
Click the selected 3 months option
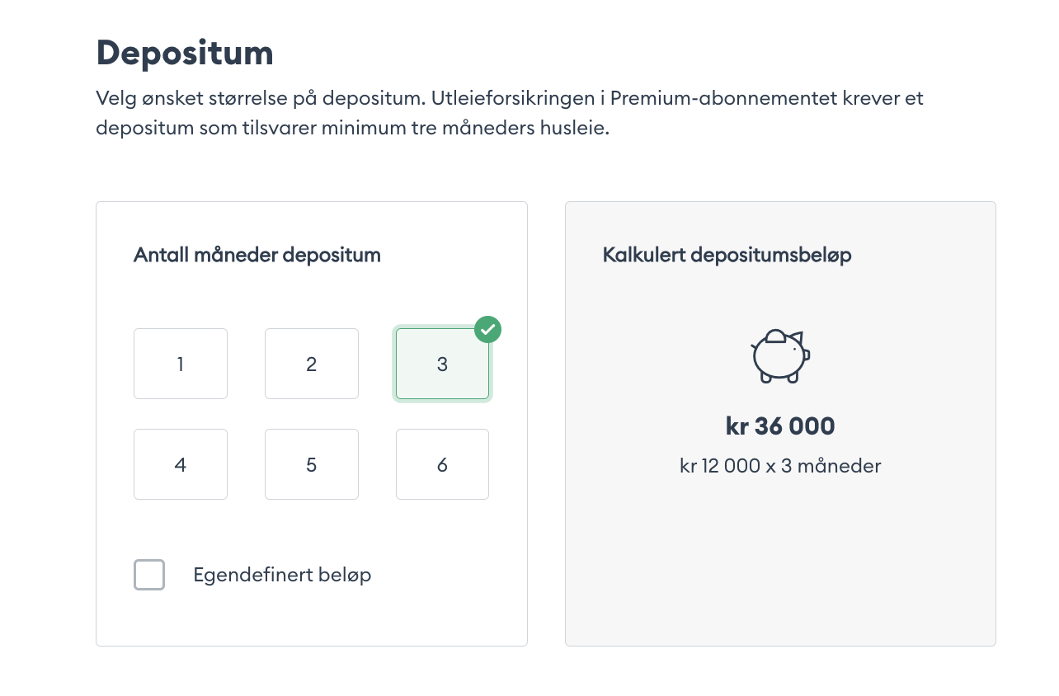[442, 364]
